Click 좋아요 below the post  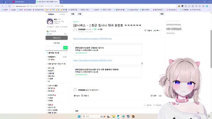pos(77,96)
